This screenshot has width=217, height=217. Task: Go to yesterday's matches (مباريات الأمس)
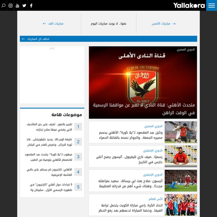click(163, 24)
